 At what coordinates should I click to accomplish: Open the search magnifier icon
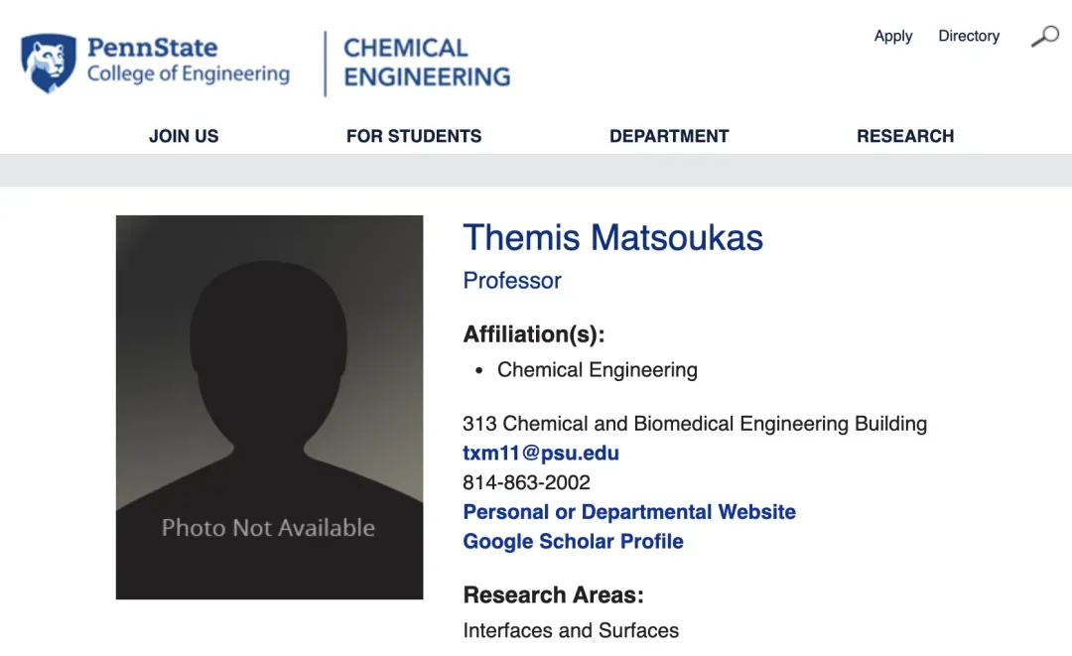click(x=1044, y=37)
